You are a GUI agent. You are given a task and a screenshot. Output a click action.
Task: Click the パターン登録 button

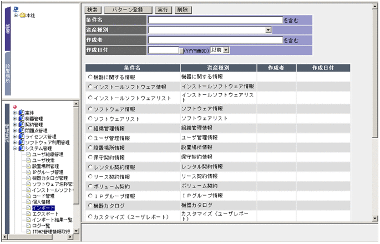point(128,10)
